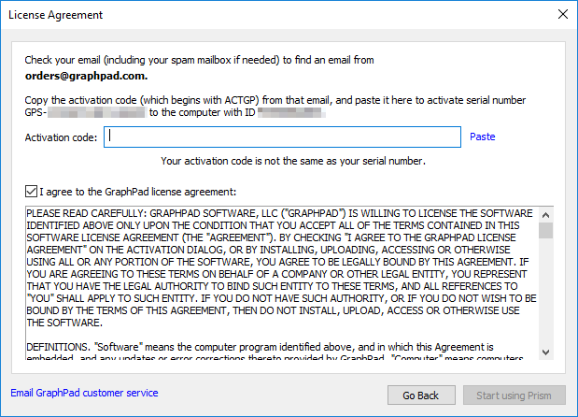Click the Activation code input field

pyautogui.click(x=283, y=137)
